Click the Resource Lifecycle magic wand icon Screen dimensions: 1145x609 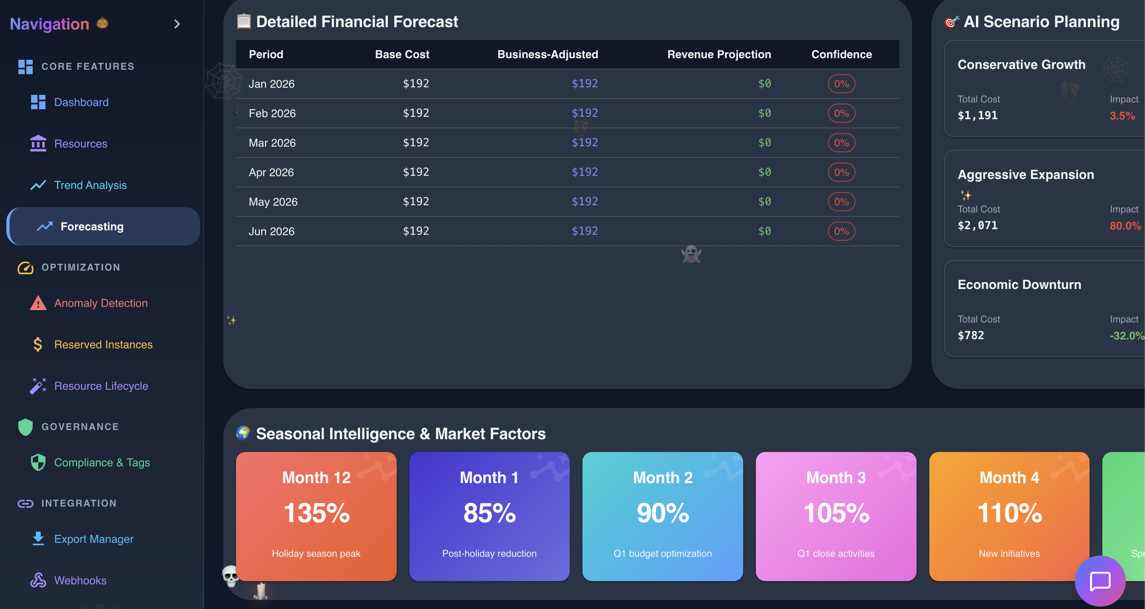pos(38,385)
